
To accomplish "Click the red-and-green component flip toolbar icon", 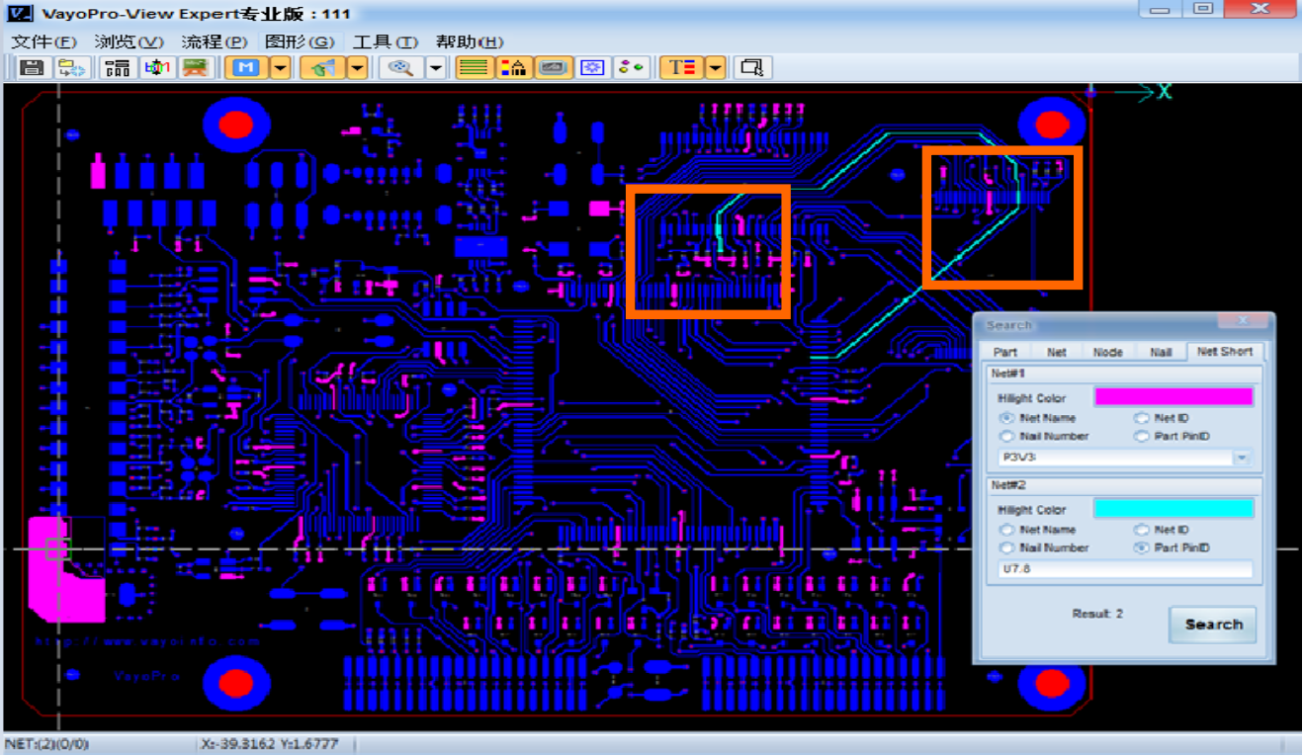I will tap(157, 67).
